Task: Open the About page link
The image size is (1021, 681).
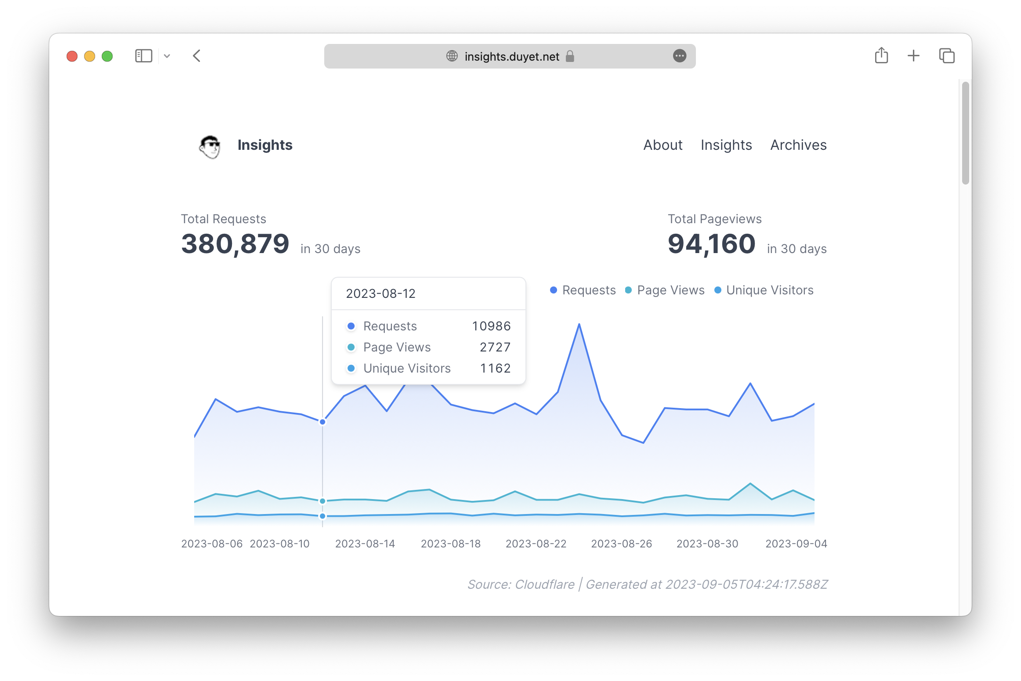Action: [663, 145]
